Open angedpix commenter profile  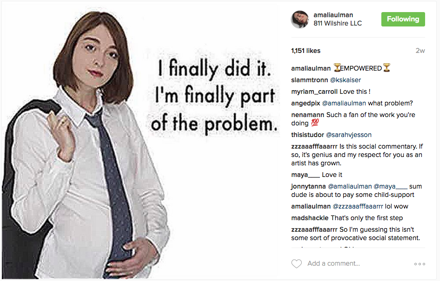click(x=305, y=103)
